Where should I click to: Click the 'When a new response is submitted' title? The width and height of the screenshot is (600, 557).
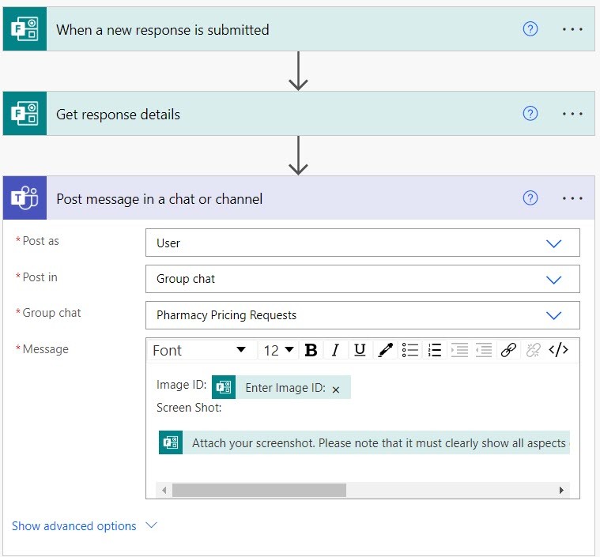pyautogui.click(x=163, y=30)
